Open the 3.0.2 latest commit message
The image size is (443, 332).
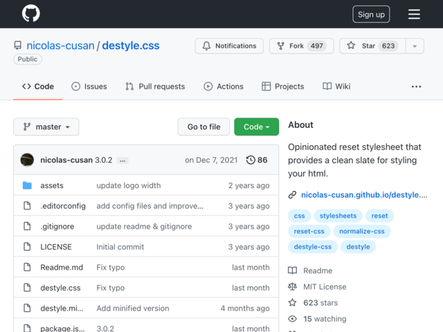pyautogui.click(x=103, y=160)
